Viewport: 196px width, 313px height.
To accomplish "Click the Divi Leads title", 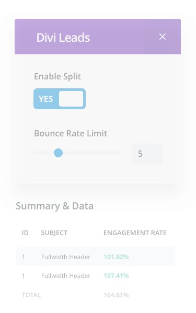I will click(63, 38).
